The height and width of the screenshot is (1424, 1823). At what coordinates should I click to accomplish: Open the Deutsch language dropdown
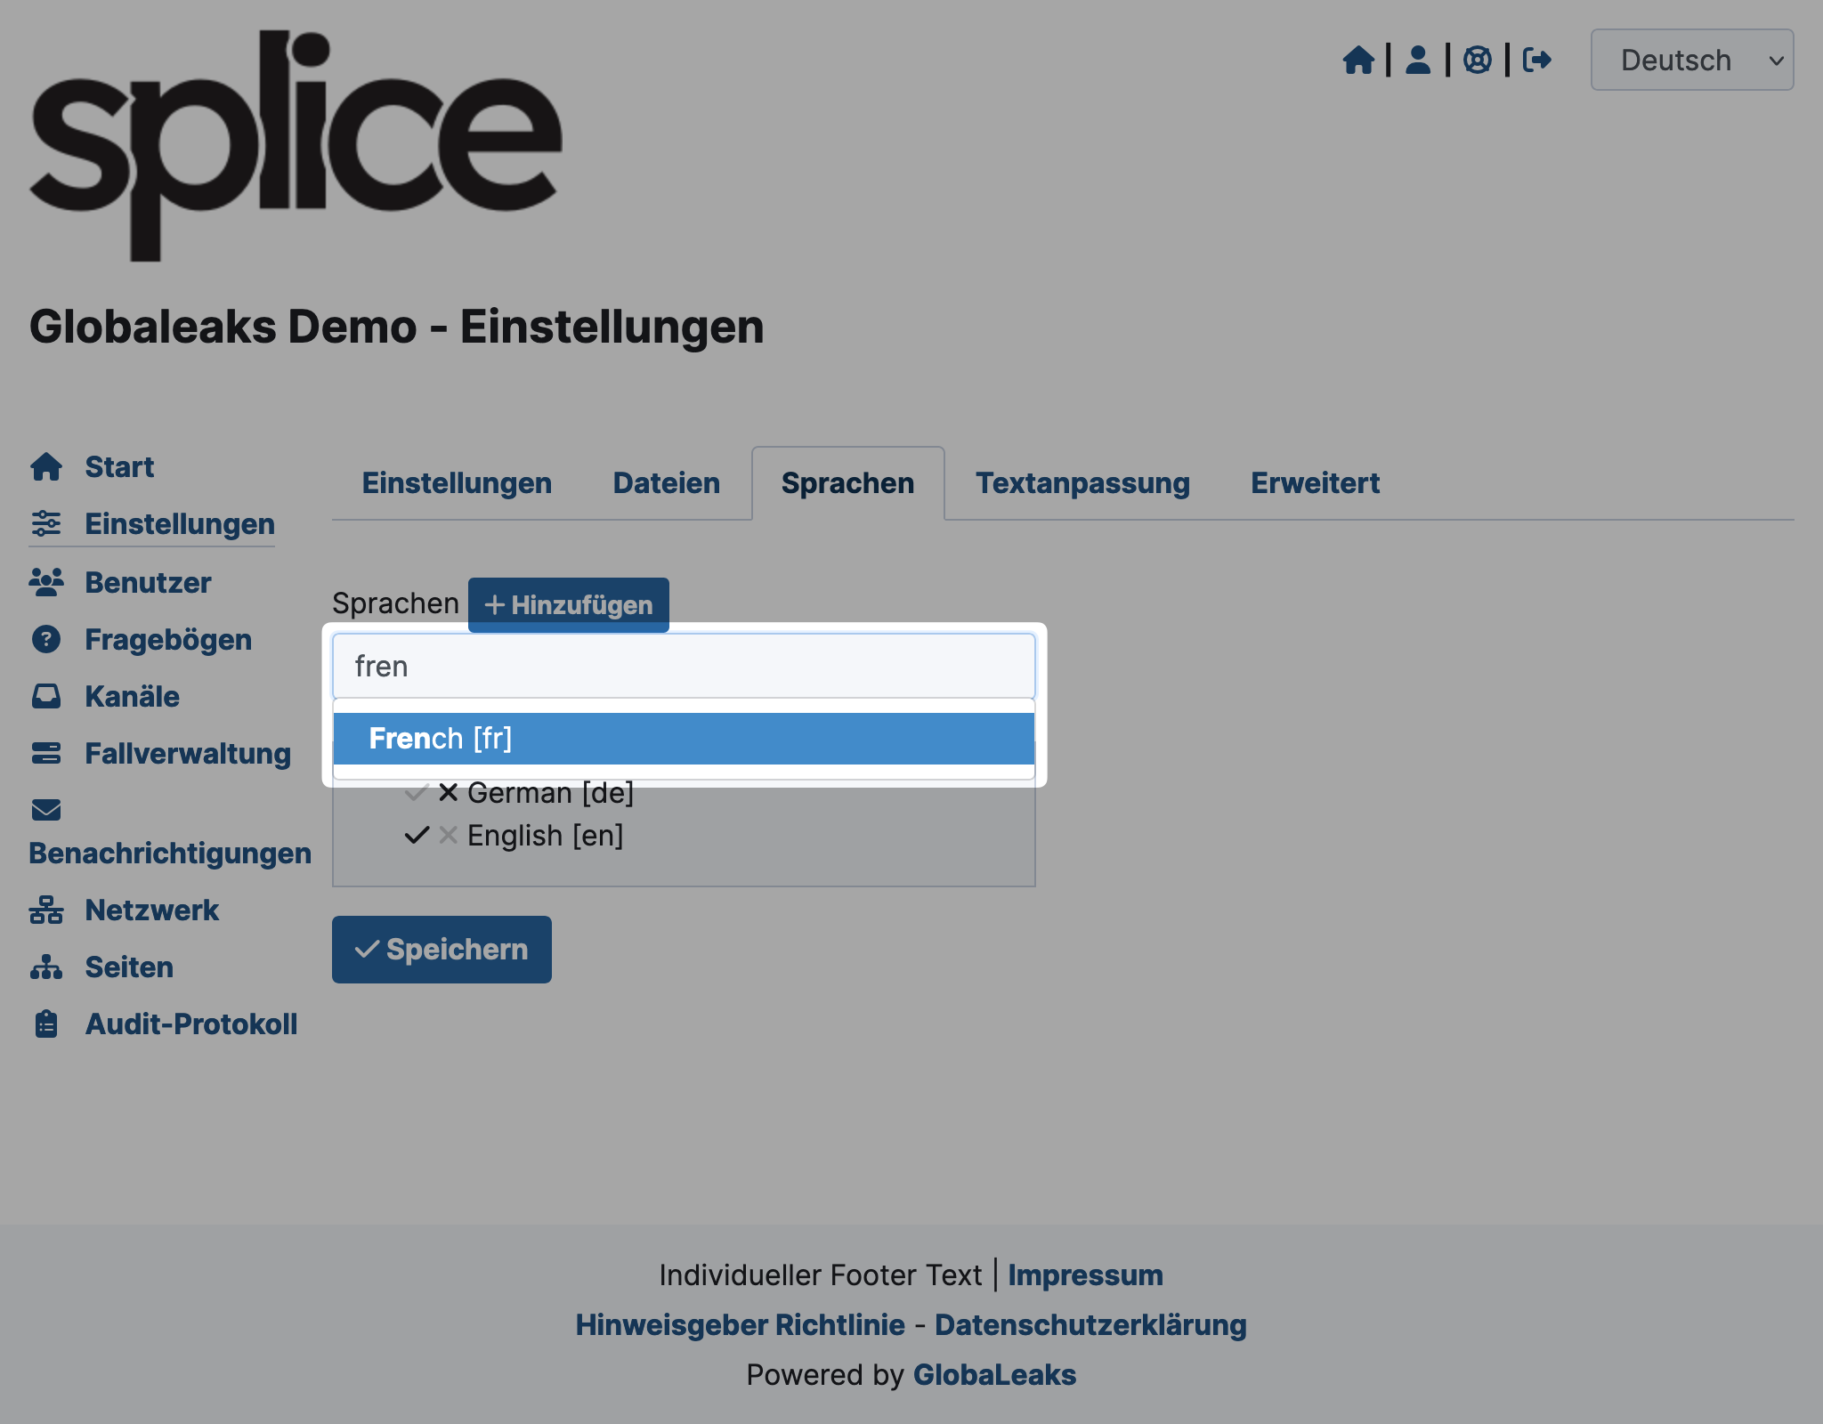point(1692,60)
